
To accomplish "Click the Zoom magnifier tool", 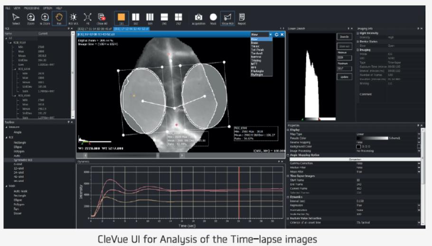I will coord(31,18).
